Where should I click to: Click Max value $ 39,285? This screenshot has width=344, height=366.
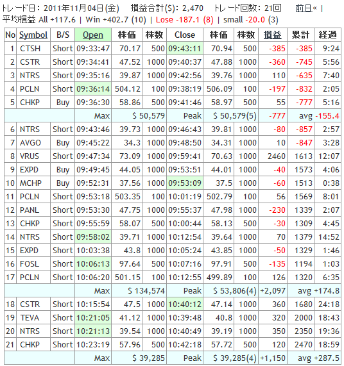click(149, 358)
